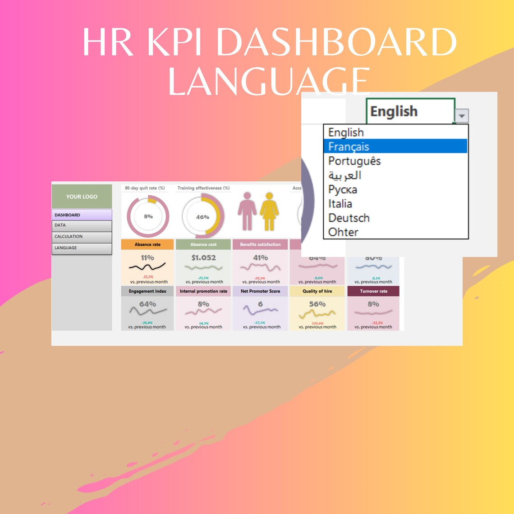Choose Deutsch in the language dropdown

click(x=349, y=218)
